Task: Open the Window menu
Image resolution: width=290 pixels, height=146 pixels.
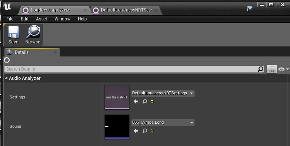Action: tap(62, 19)
